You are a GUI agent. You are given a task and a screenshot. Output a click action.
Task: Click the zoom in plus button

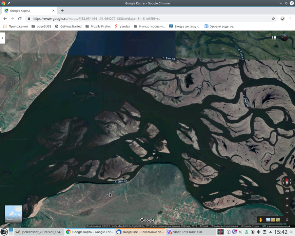287,206
